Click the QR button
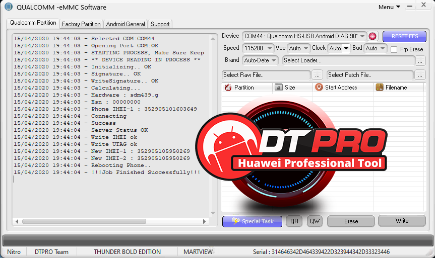The width and height of the screenshot is (435, 258). tap(294, 221)
